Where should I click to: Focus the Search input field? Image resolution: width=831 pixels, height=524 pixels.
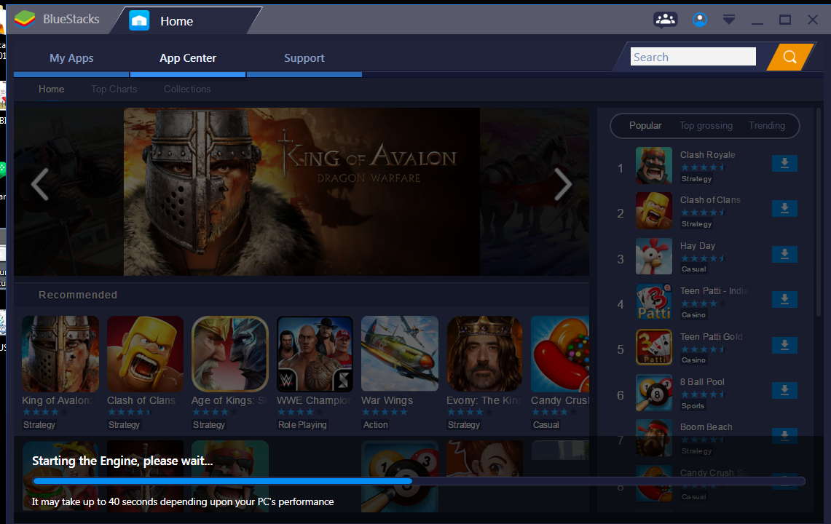pos(693,57)
